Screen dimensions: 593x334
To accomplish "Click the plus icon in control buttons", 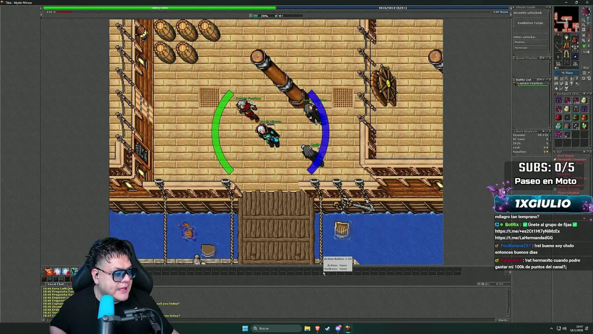I will pos(556,89).
